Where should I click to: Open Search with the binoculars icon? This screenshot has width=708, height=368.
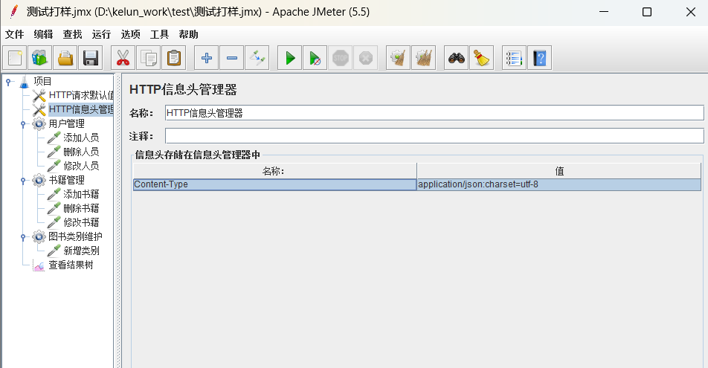(x=456, y=58)
